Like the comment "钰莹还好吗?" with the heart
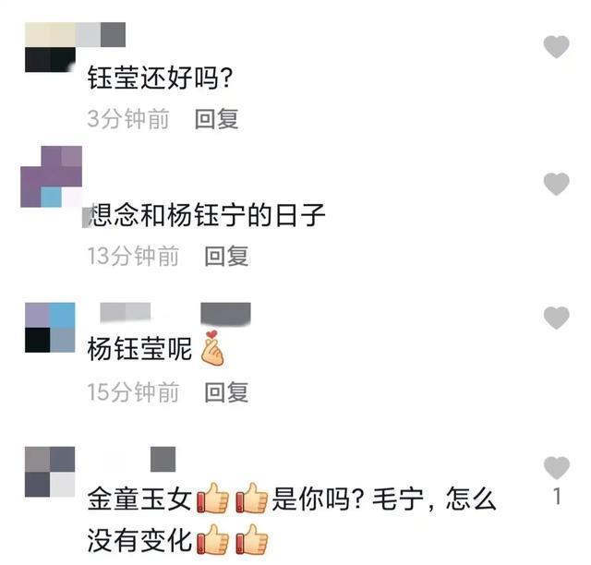The width and height of the screenshot is (591, 565). click(x=556, y=47)
